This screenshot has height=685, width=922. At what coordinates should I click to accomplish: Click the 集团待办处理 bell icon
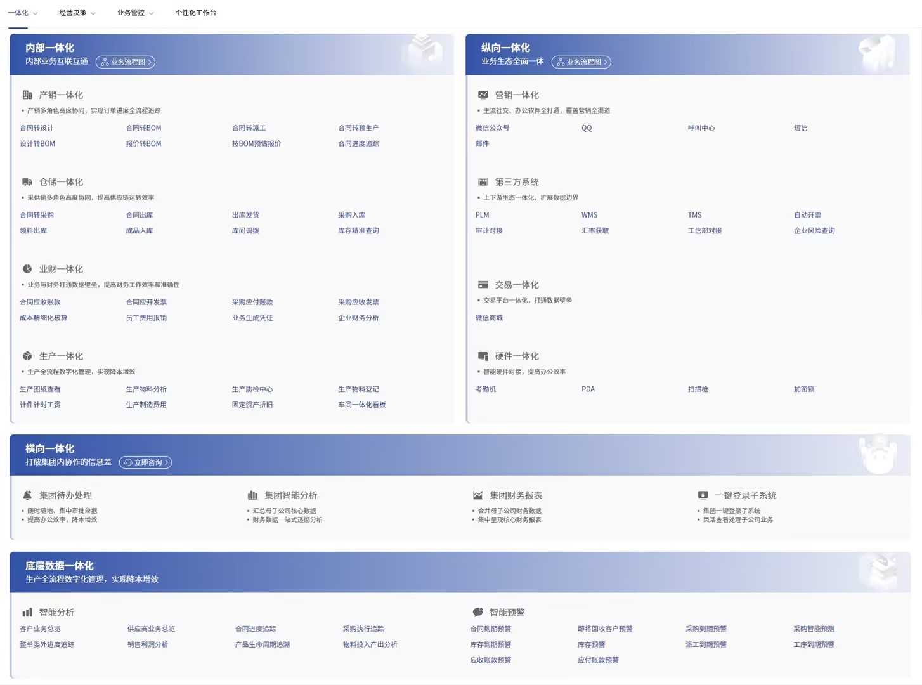pos(27,495)
